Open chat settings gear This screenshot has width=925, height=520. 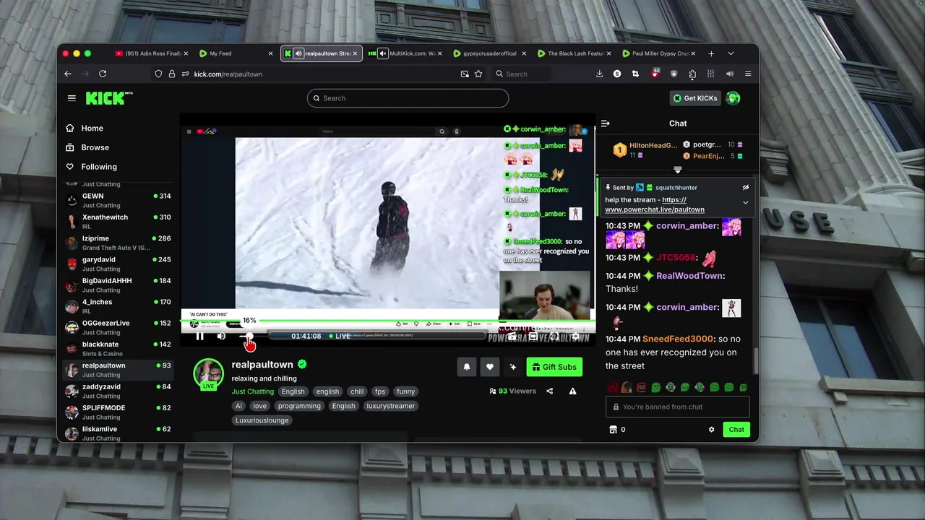point(711,430)
